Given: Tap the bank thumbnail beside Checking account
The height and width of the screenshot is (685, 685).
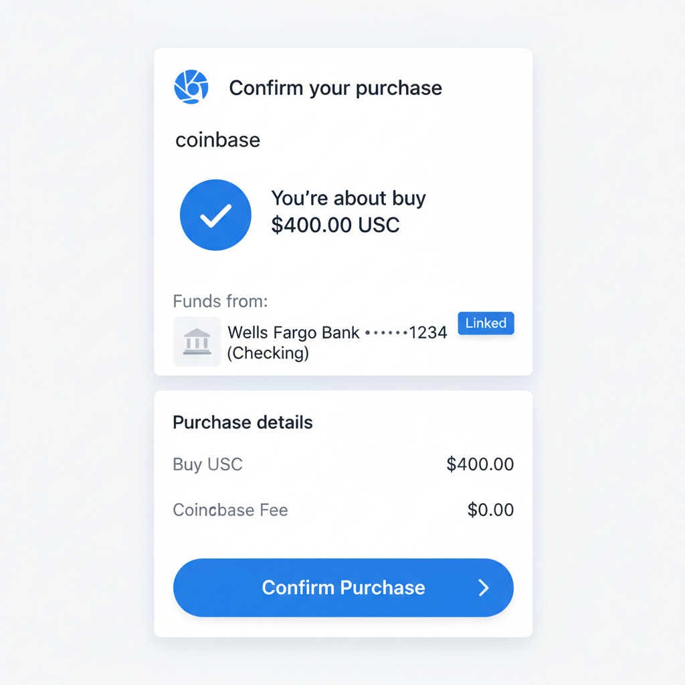Looking at the screenshot, I should pyautogui.click(x=197, y=341).
